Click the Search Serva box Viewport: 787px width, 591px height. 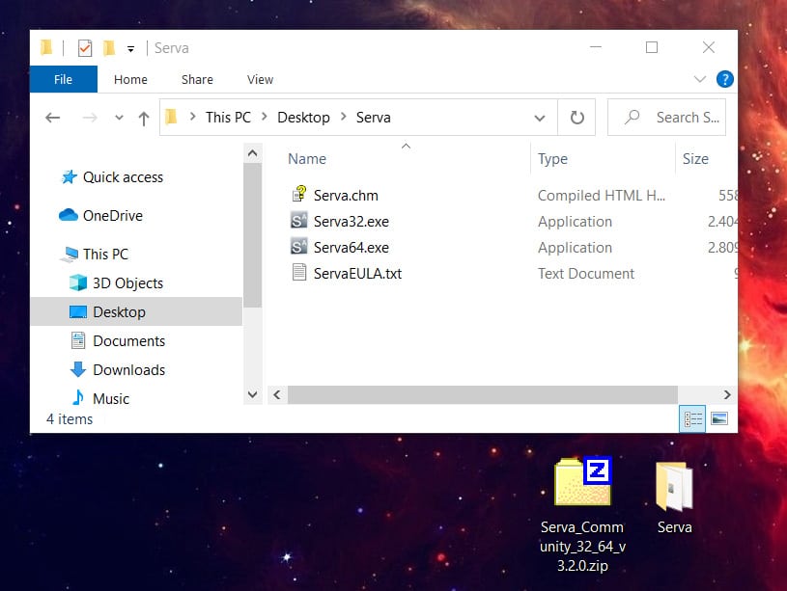(x=666, y=118)
